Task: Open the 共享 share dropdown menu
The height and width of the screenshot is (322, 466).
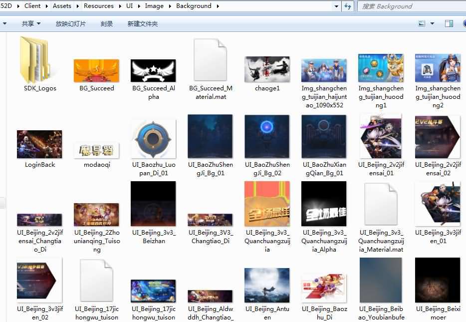Action: 31,23
